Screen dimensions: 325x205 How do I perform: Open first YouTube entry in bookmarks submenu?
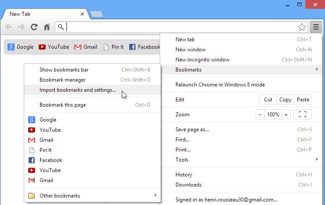[x=92, y=130]
